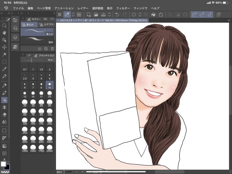Open the Color Set panel icon
Image resolution: width=232 pixels, height=174 pixels.
click(15, 47)
